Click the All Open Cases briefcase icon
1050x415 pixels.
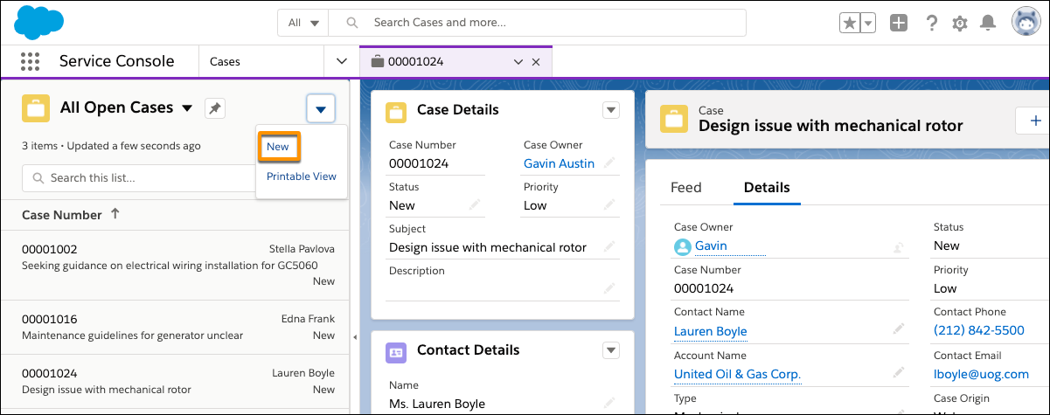tap(36, 108)
